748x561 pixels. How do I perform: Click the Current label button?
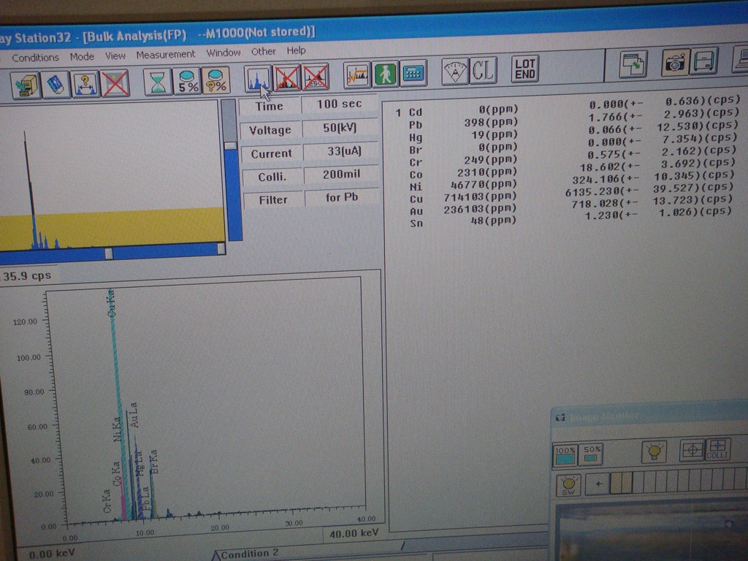pyautogui.click(x=271, y=153)
